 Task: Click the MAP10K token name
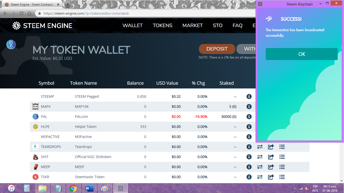82,107
